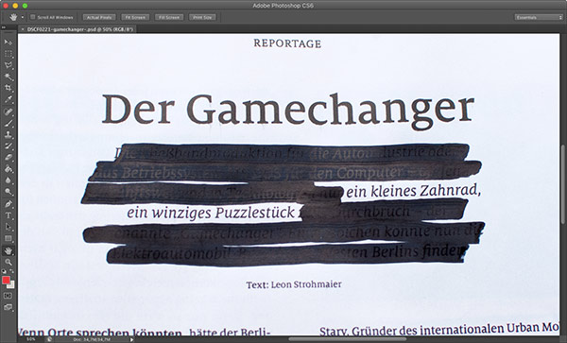Screen dimensions: 567x343
Task: Select the Healing Brush tool
Action: tap(8, 111)
